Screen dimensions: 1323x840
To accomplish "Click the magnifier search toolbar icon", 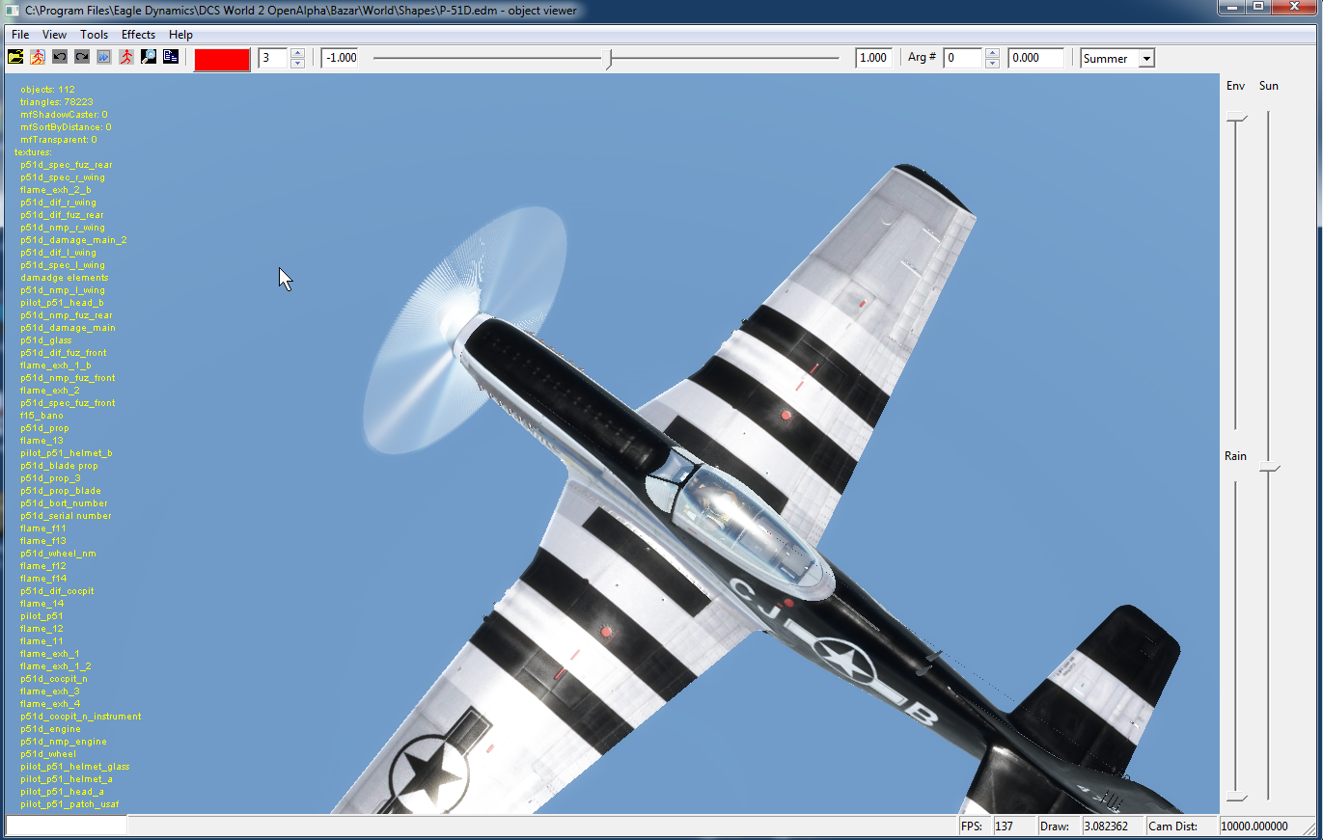I will click(149, 58).
